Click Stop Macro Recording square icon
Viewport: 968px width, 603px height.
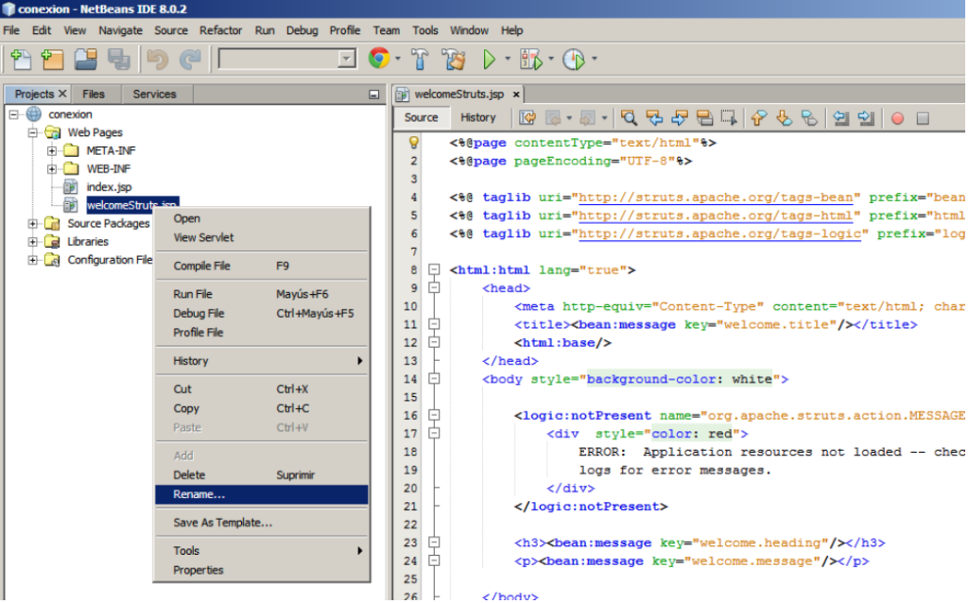tap(923, 118)
